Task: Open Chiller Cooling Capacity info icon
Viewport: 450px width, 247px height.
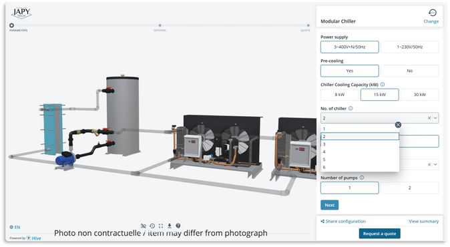Action: (383, 85)
